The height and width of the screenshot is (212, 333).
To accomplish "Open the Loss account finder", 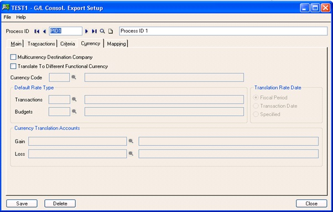I will point(131,153).
